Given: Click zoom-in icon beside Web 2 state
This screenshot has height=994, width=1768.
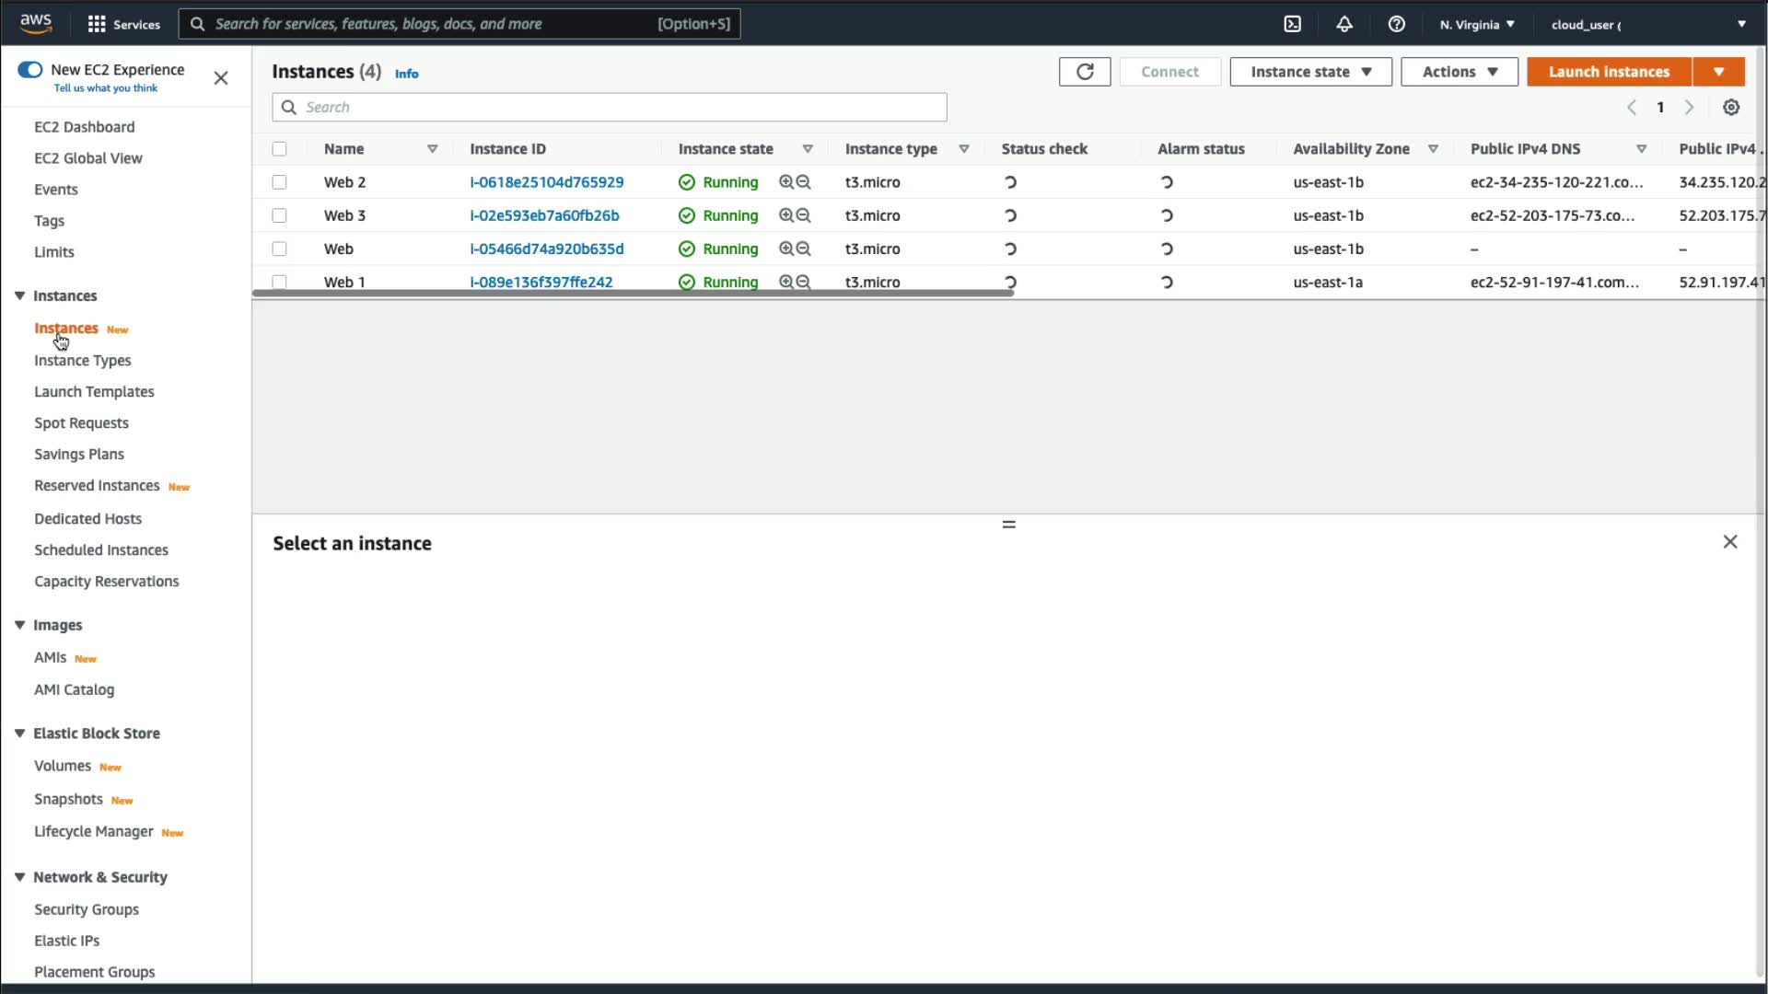Looking at the screenshot, I should (785, 182).
